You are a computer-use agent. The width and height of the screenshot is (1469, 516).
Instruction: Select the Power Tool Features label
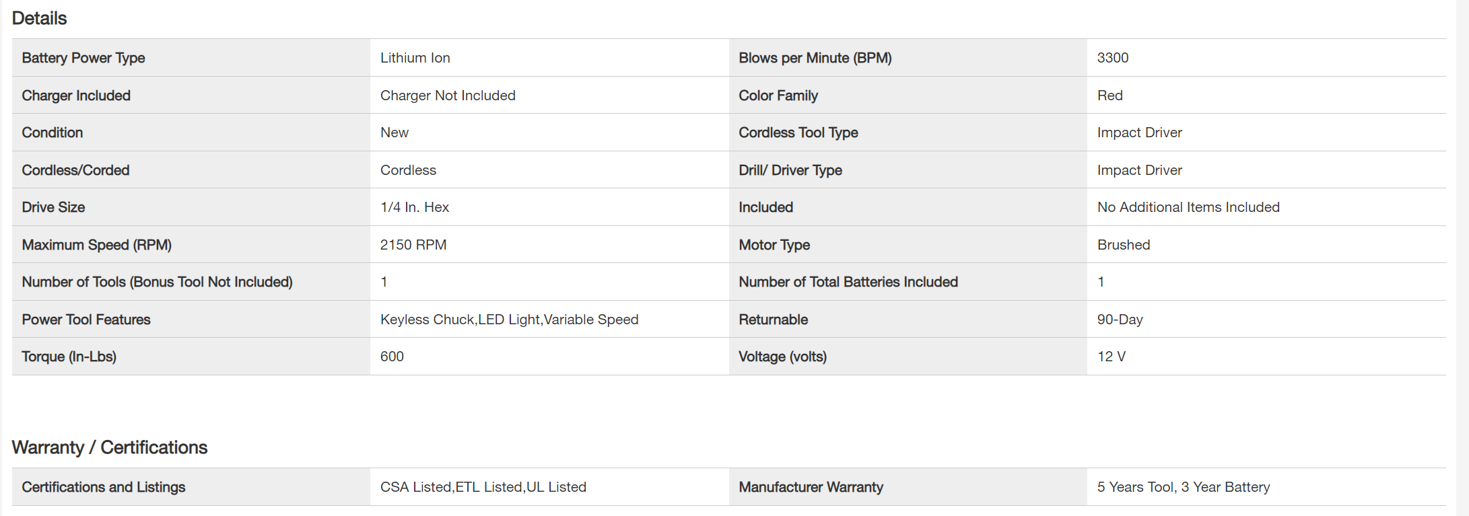[86, 320]
